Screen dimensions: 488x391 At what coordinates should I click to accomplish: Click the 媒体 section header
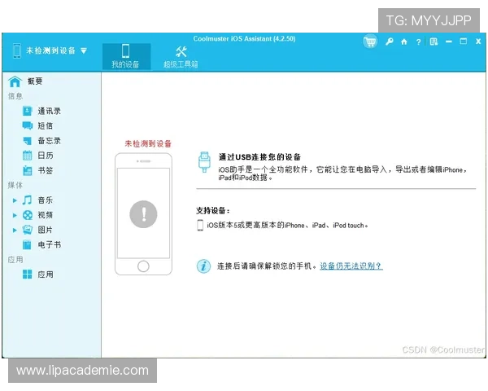point(15,185)
